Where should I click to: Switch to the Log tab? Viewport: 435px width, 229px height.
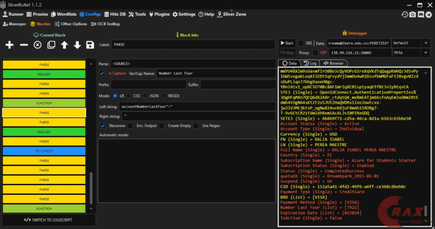tap(309, 63)
